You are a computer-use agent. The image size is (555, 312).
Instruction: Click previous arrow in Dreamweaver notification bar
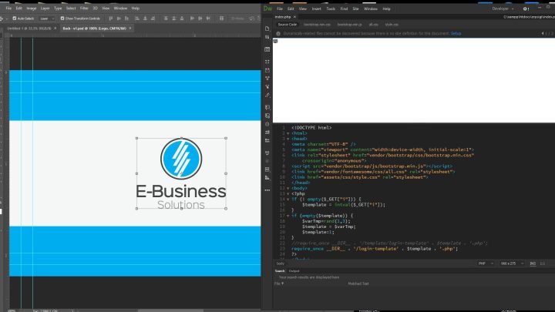point(543,34)
